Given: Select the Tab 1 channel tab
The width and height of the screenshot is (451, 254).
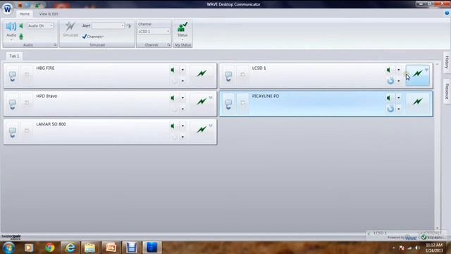Looking at the screenshot, I should [14, 56].
